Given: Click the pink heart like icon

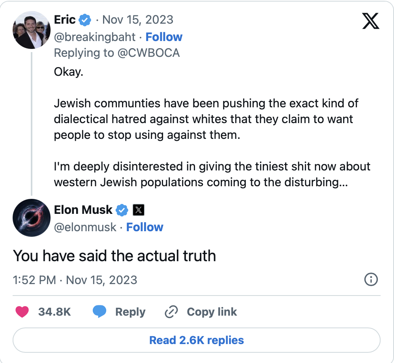Looking at the screenshot, I should tap(22, 312).
